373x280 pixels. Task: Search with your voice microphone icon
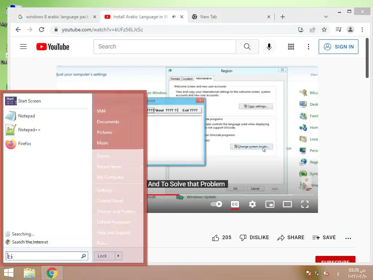pyautogui.click(x=269, y=47)
